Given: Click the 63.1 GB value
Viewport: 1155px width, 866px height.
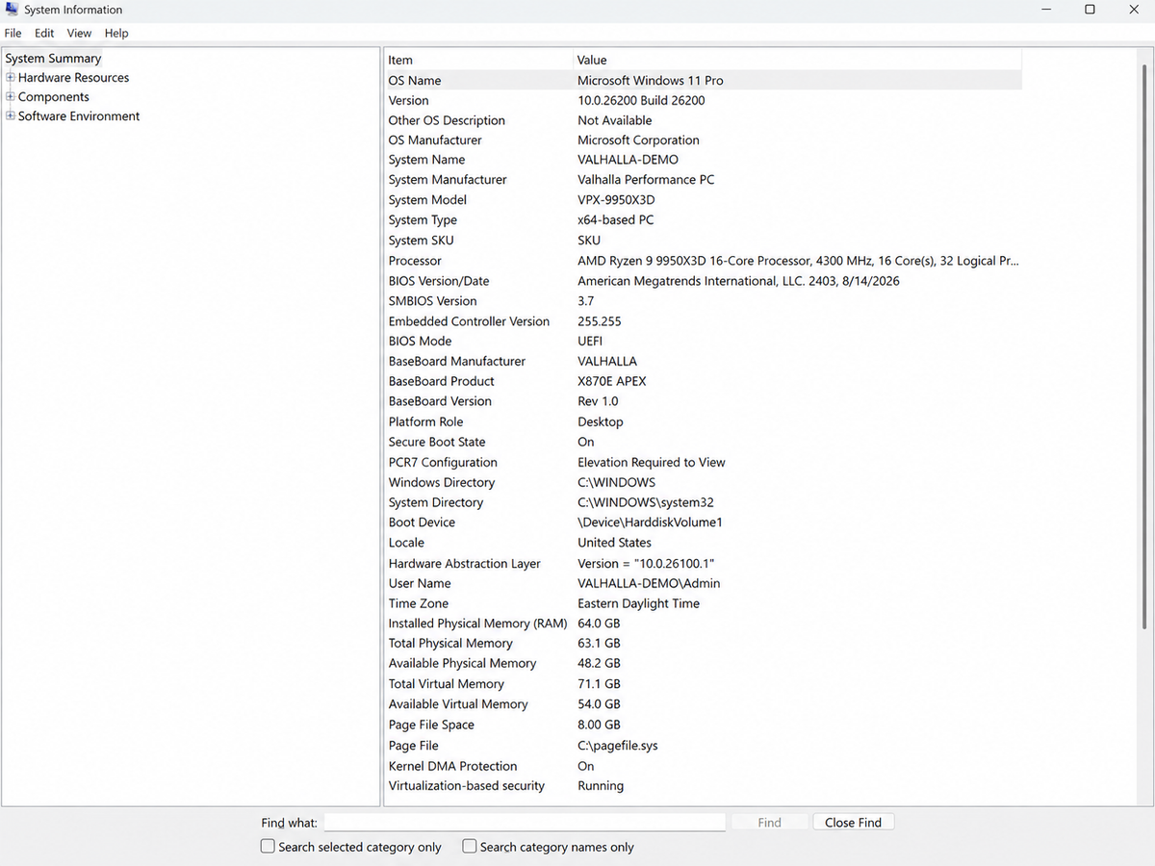Looking at the screenshot, I should tap(599, 644).
